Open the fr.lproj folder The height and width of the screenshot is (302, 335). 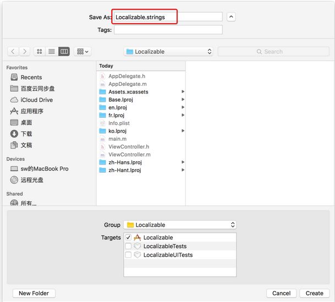click(x=116, y=116)
